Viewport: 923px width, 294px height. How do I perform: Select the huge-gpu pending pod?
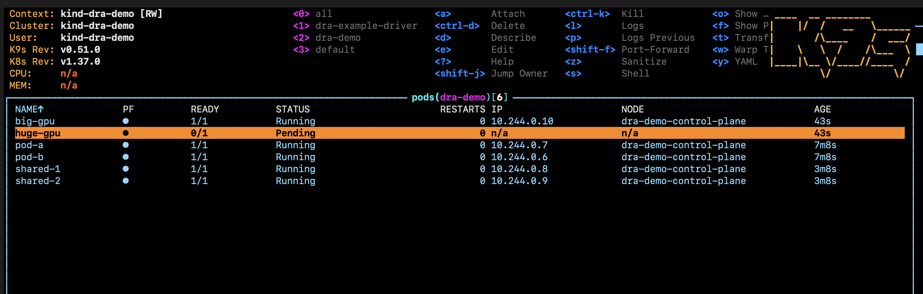click(460, 133)
